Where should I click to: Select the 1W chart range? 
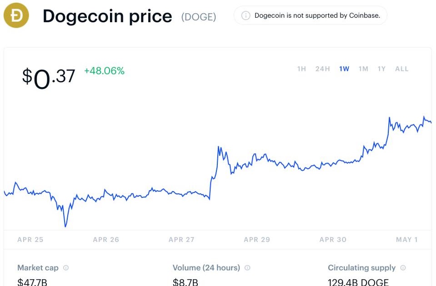pyautogui.click(x=344, y=69)
